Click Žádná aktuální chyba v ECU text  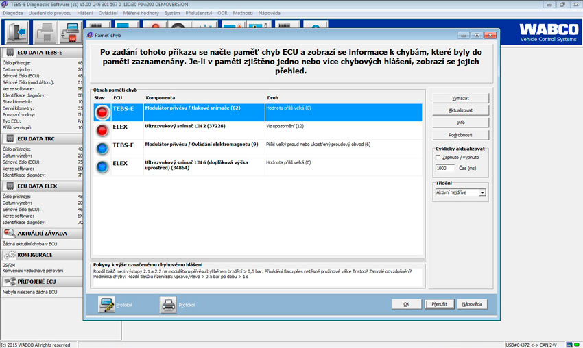point(29,244)
